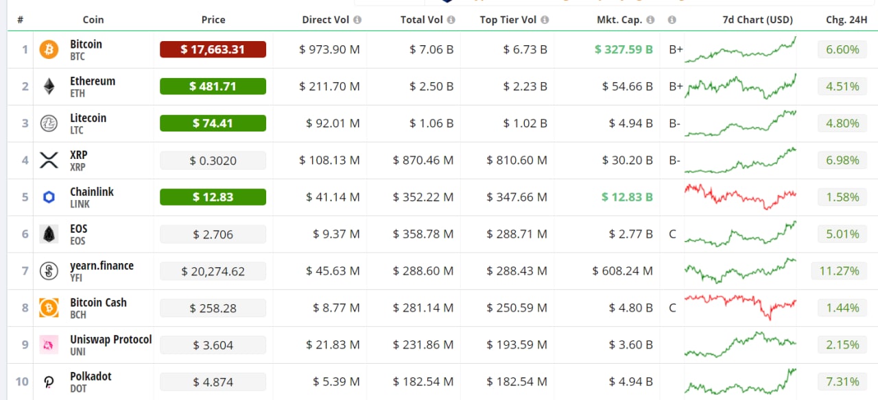Screen dimensions: 878x400
Task: Click Bitcoin's 6.60% change badge
Action: point(842,49)
